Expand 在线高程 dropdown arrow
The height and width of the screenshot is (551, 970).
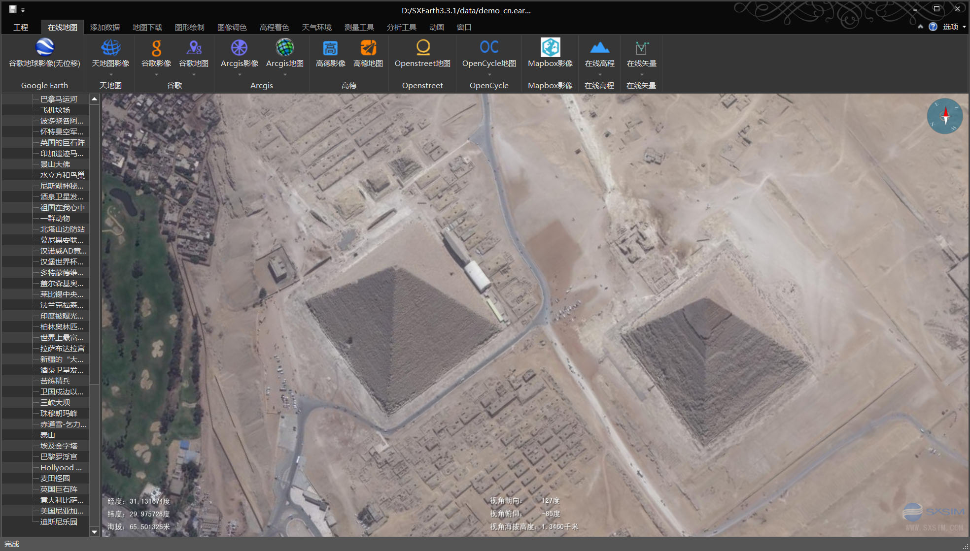tap(599, 75)
